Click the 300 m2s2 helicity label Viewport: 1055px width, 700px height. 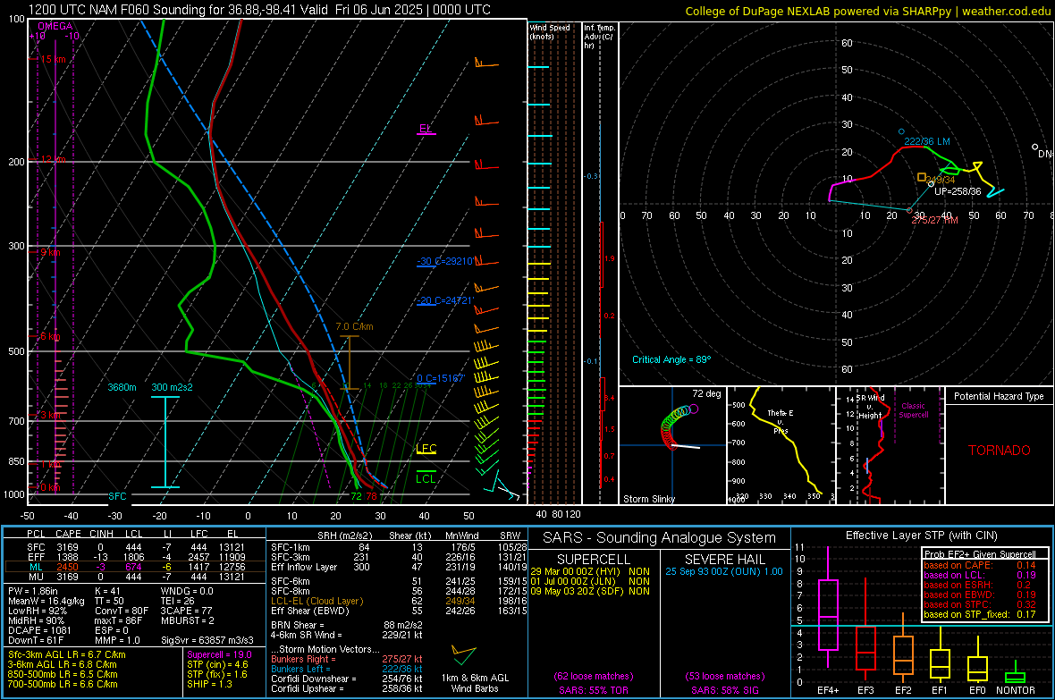click(x=172, y=388)
